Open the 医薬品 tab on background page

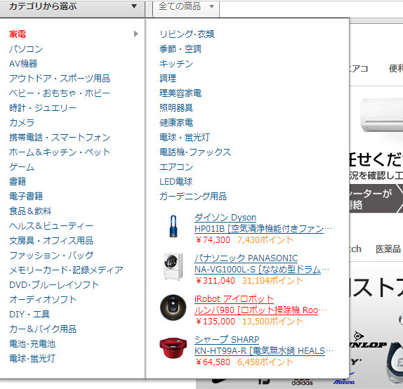click(x=388, y=249)
